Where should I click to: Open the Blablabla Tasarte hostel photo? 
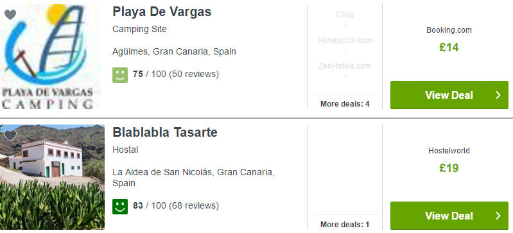tap(53, 177)
